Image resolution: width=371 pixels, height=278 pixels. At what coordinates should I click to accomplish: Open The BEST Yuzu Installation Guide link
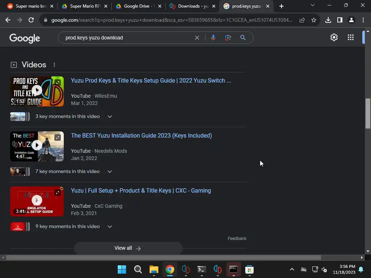point(141,136)
